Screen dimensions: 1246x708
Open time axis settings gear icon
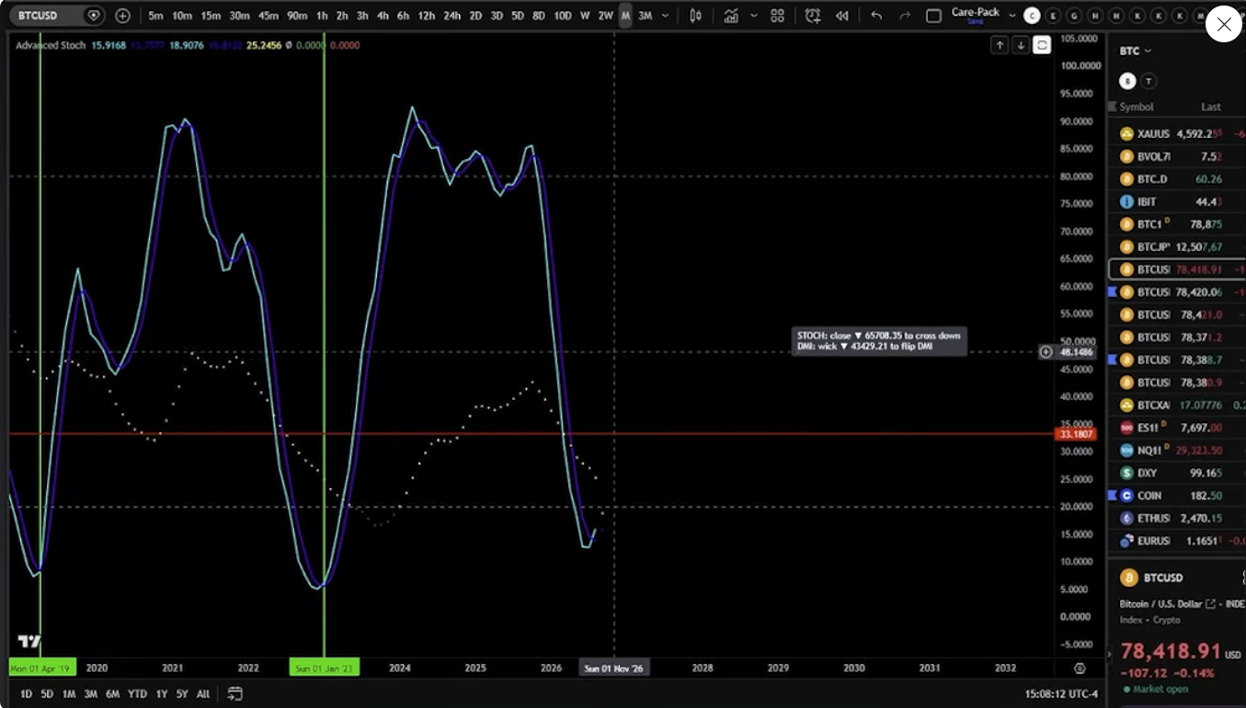[1080, 668]
